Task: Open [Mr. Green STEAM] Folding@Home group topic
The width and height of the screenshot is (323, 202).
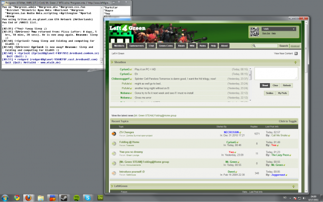Action: pos(144,162)
